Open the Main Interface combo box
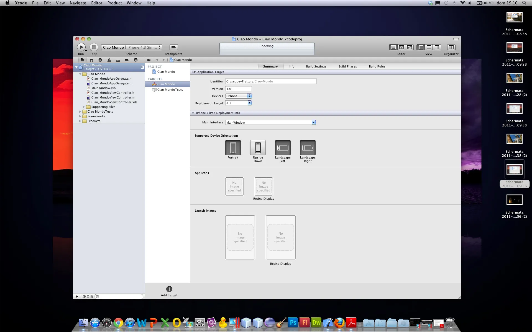This screenshot has height=332, width=532. [x=313, y=122]
